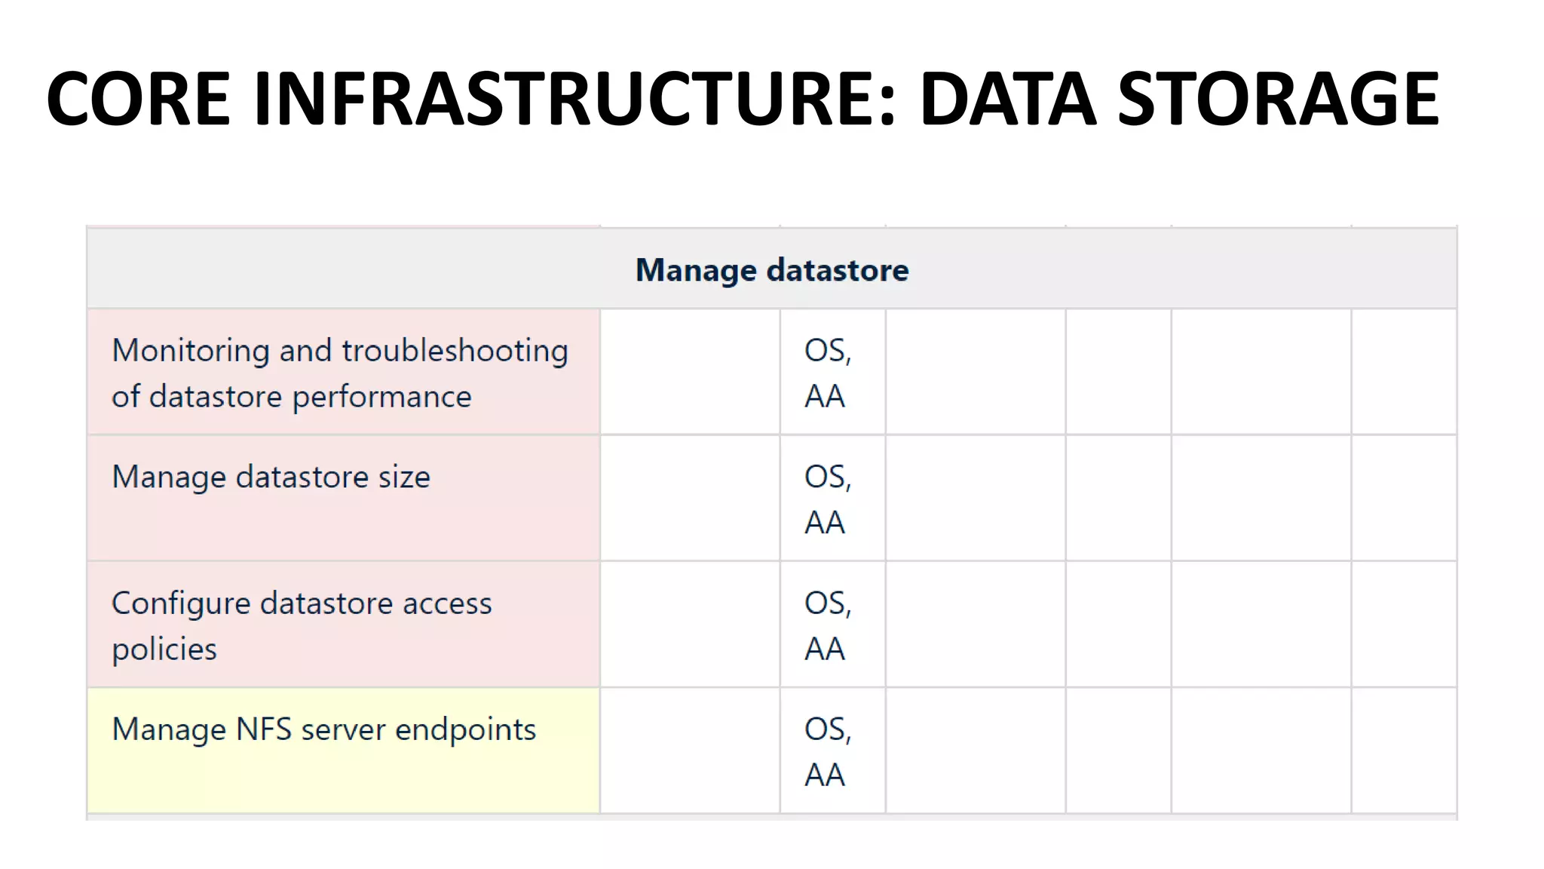The image size is (1544, 869).
Task: Click the OS, AA cell in datastore size row
Action: 829,499
